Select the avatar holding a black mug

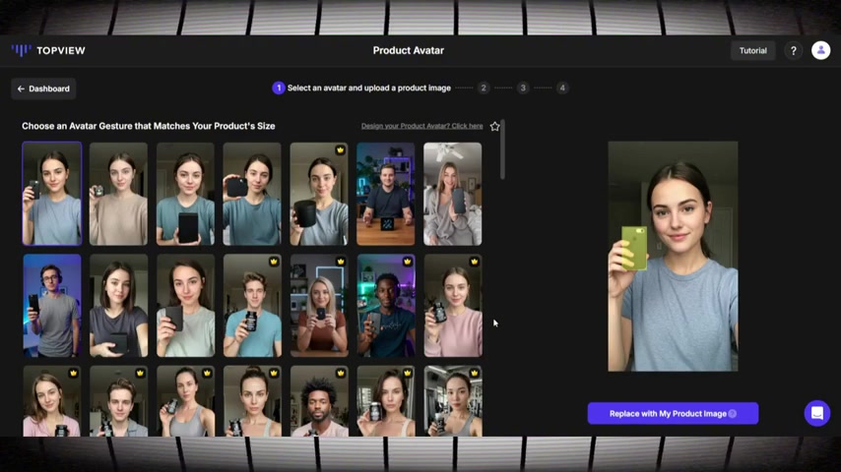click(319, 194)
